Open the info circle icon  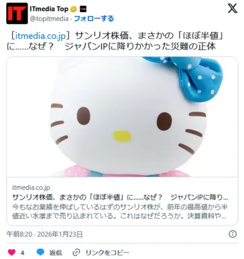(232, 234)
